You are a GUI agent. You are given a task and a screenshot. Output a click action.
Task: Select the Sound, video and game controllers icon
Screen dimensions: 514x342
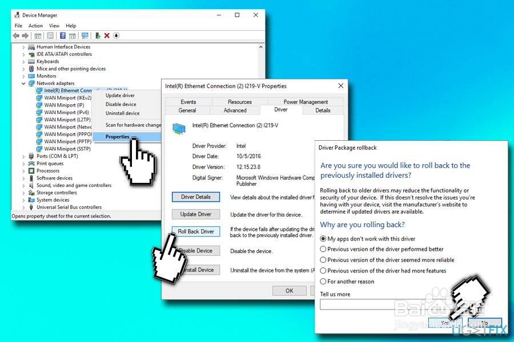[x=31, y=185]
